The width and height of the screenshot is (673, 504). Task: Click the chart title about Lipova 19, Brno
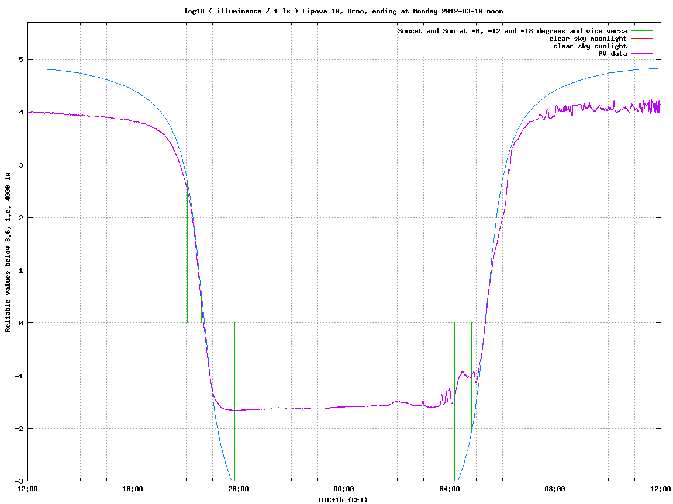click(x=343, y=11)
